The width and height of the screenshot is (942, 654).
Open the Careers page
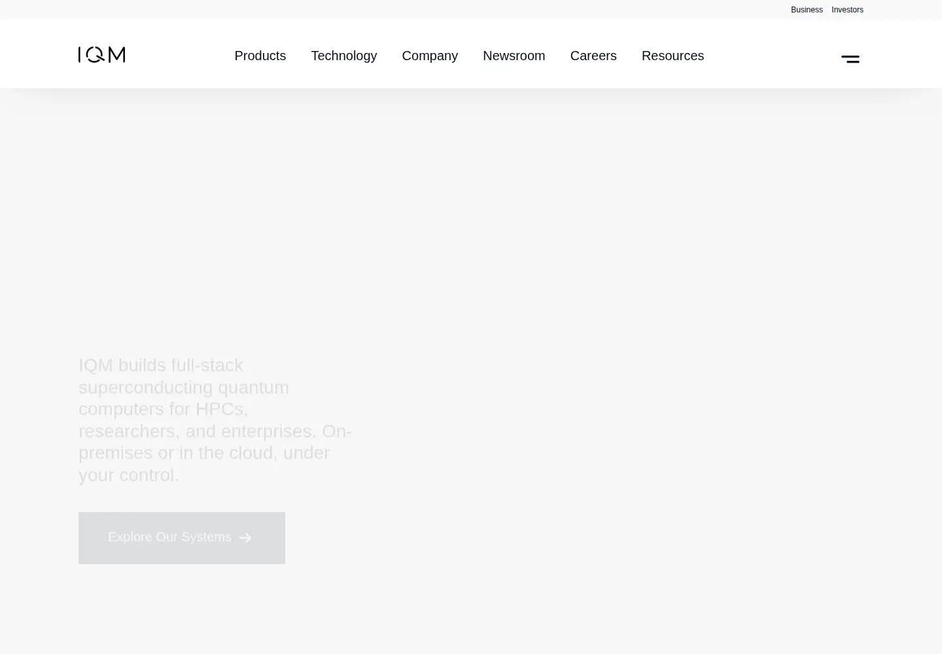pyautogui.click(x=593, y=56)
